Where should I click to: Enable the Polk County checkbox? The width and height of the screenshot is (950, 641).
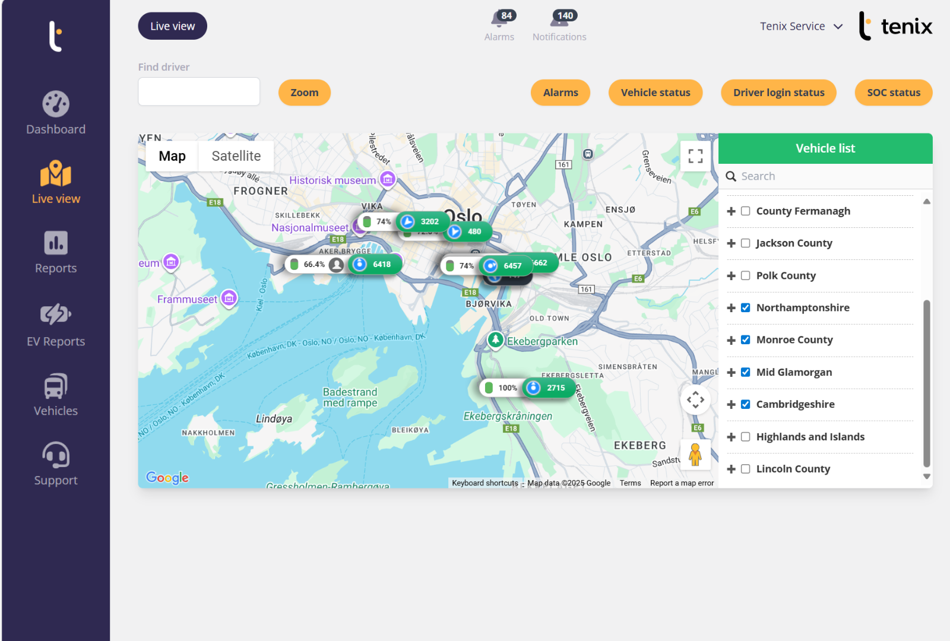tap(746, 275)
